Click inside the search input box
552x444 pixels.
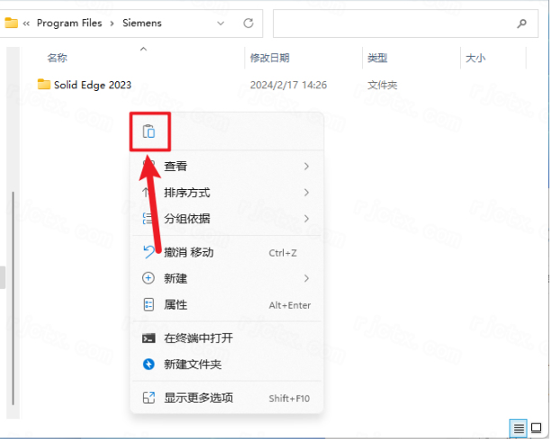pos(387,23)
